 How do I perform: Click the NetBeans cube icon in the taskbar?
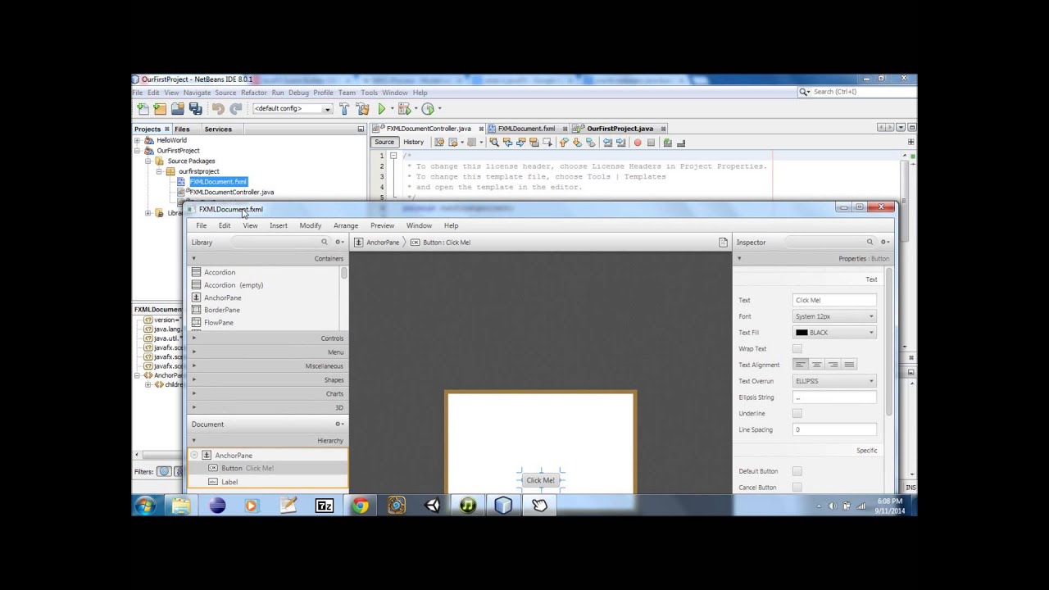[x=503, y=506]
